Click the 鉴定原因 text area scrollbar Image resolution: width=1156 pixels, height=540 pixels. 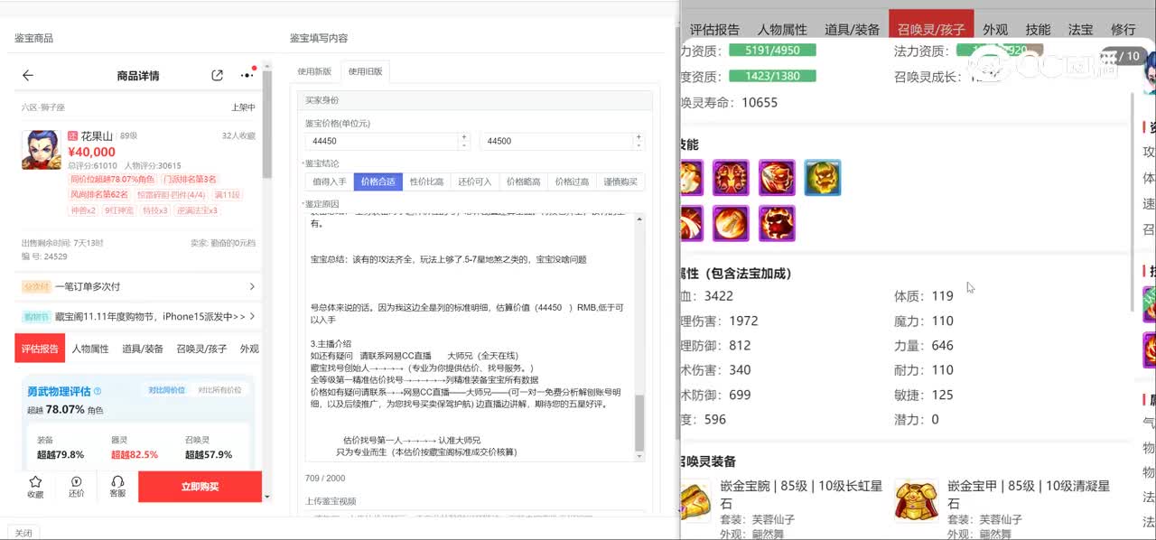640,423
